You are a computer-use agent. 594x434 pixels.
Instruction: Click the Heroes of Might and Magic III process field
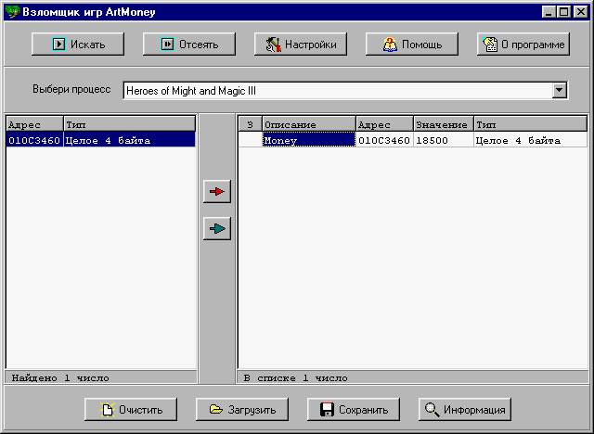pos(334,90)
